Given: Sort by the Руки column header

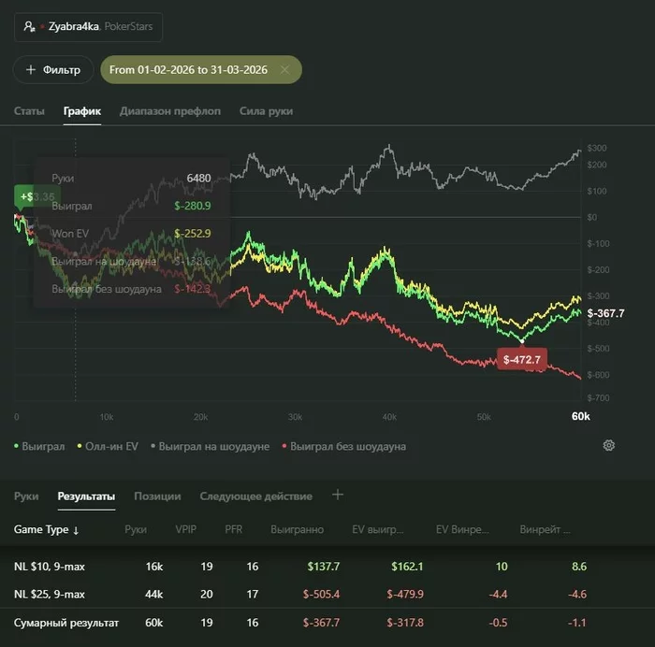Looking at the screenshot, I should [136, 530].
